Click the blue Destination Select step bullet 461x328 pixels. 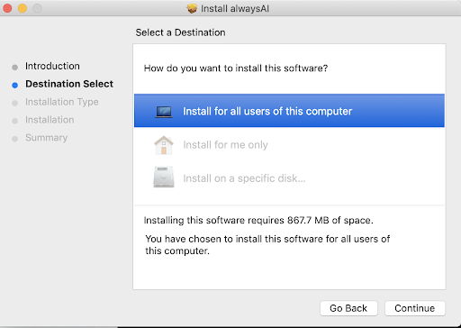(x=14, y=85)
